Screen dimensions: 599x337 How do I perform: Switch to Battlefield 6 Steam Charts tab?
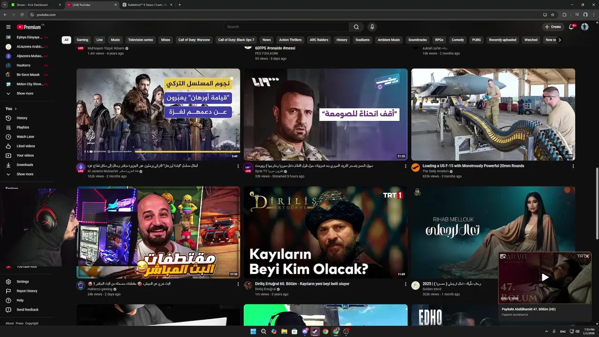[x=148, y=5]
